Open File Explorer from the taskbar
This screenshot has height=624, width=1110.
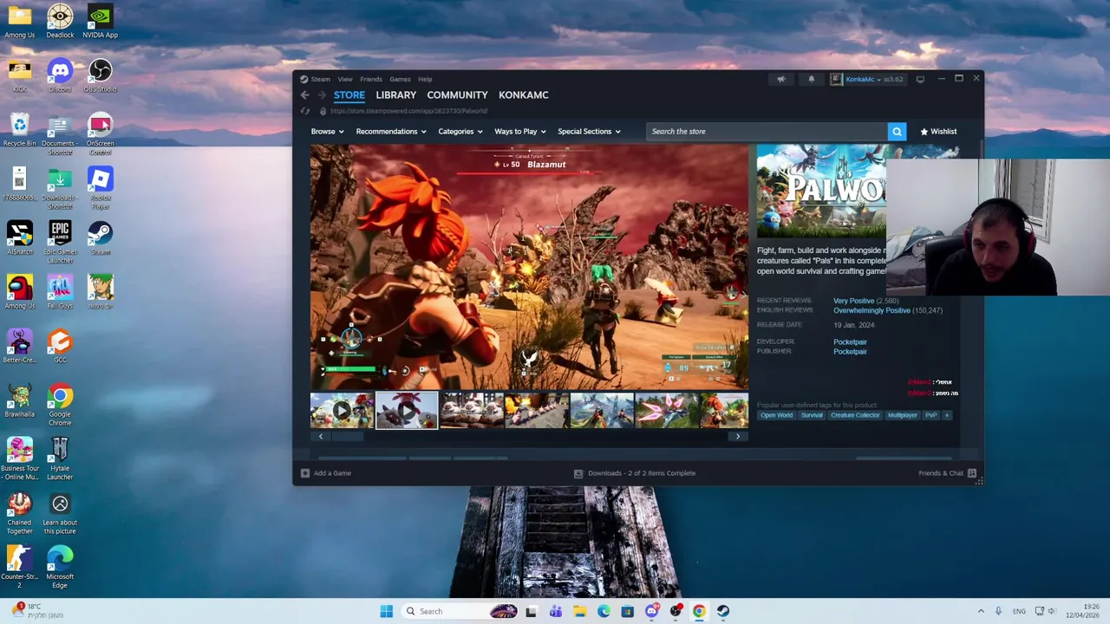pyautogui.click(x=579, y=611)
